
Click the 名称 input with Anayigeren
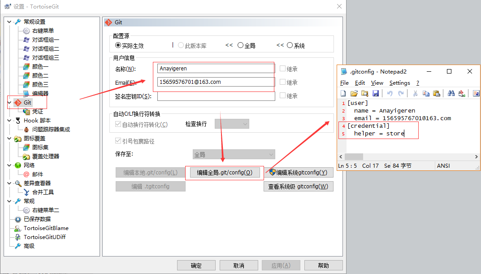(216, 69)
